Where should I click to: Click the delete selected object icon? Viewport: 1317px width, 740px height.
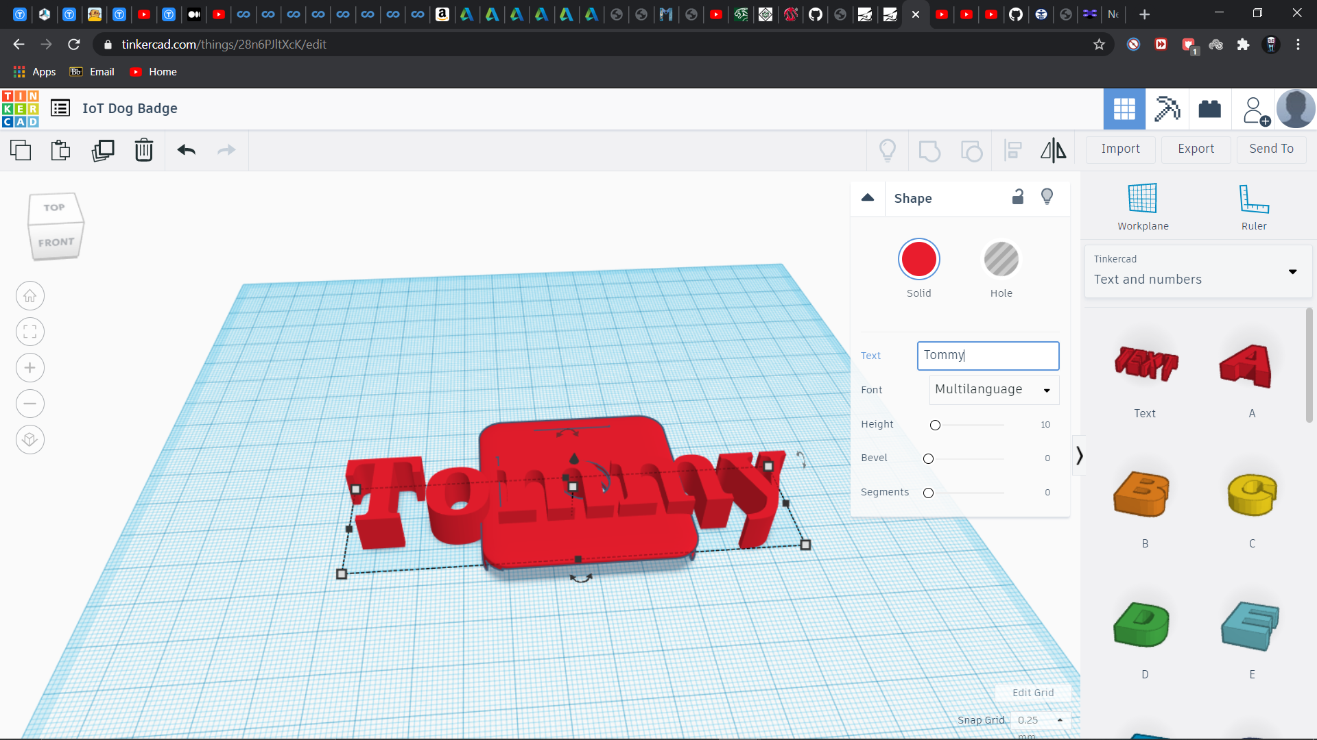tap(144, 149)
